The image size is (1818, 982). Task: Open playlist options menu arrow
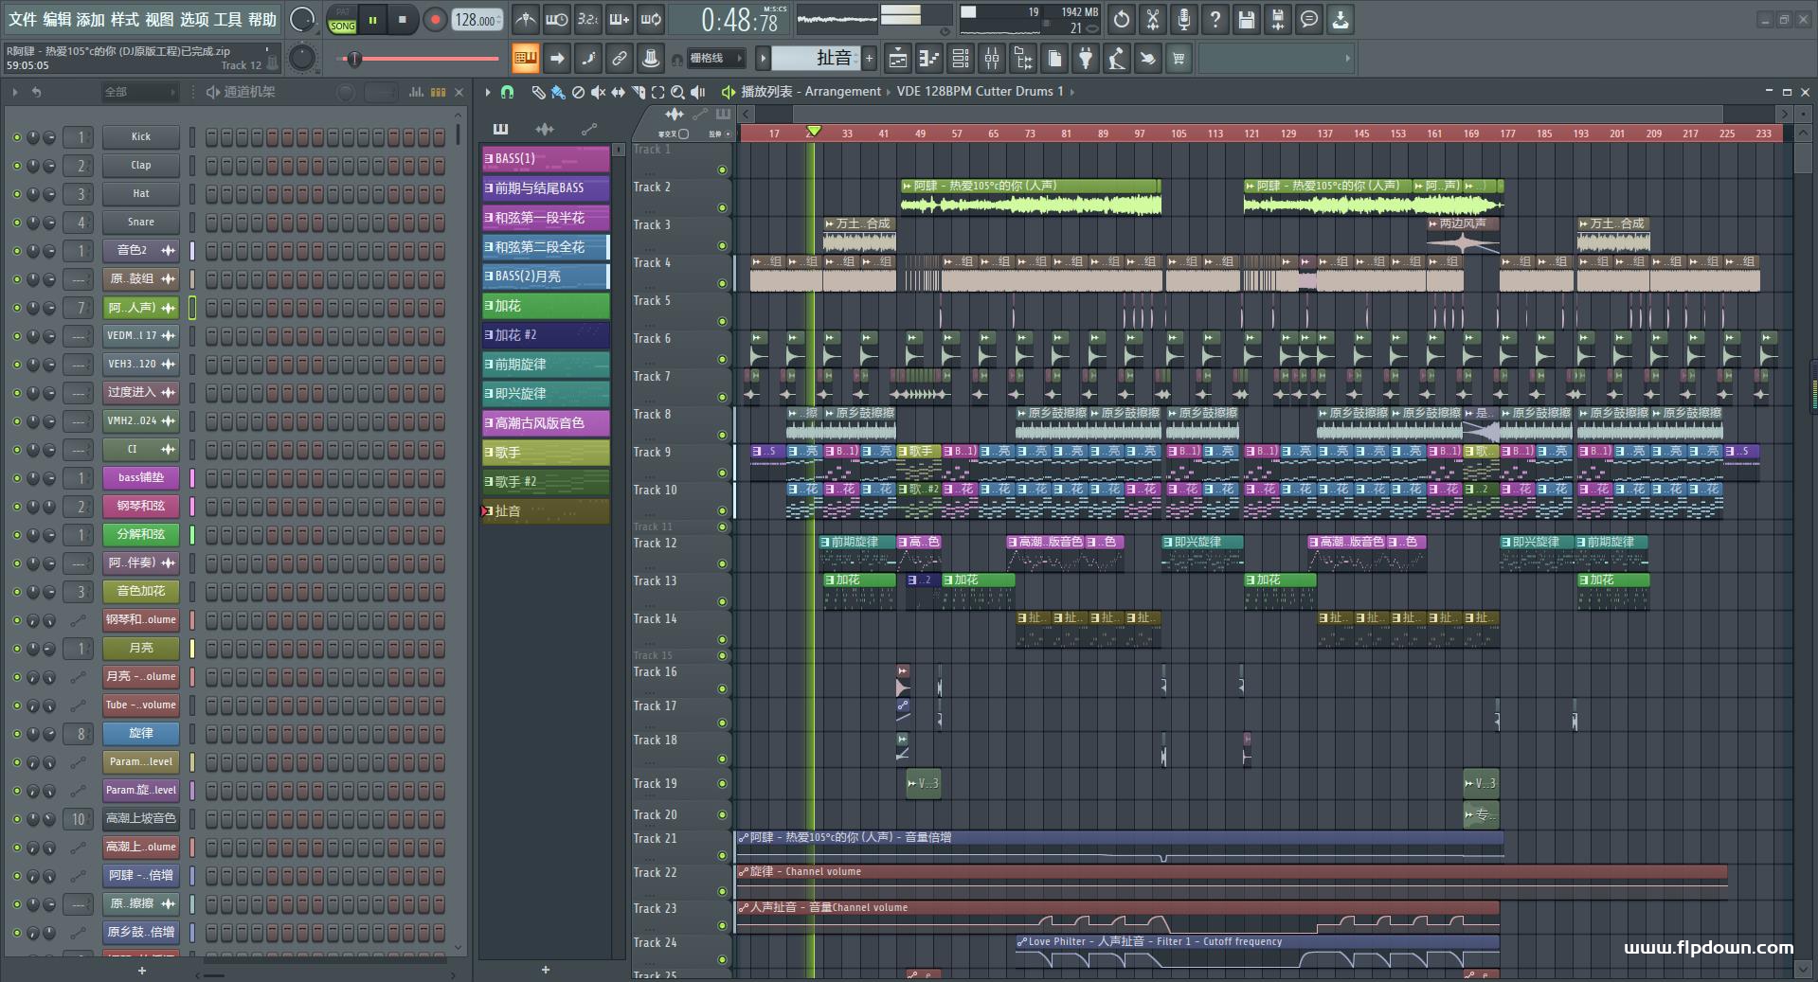(488, 92)
